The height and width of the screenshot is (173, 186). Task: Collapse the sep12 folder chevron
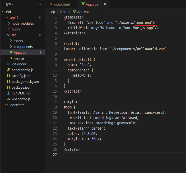pos(7,17)
